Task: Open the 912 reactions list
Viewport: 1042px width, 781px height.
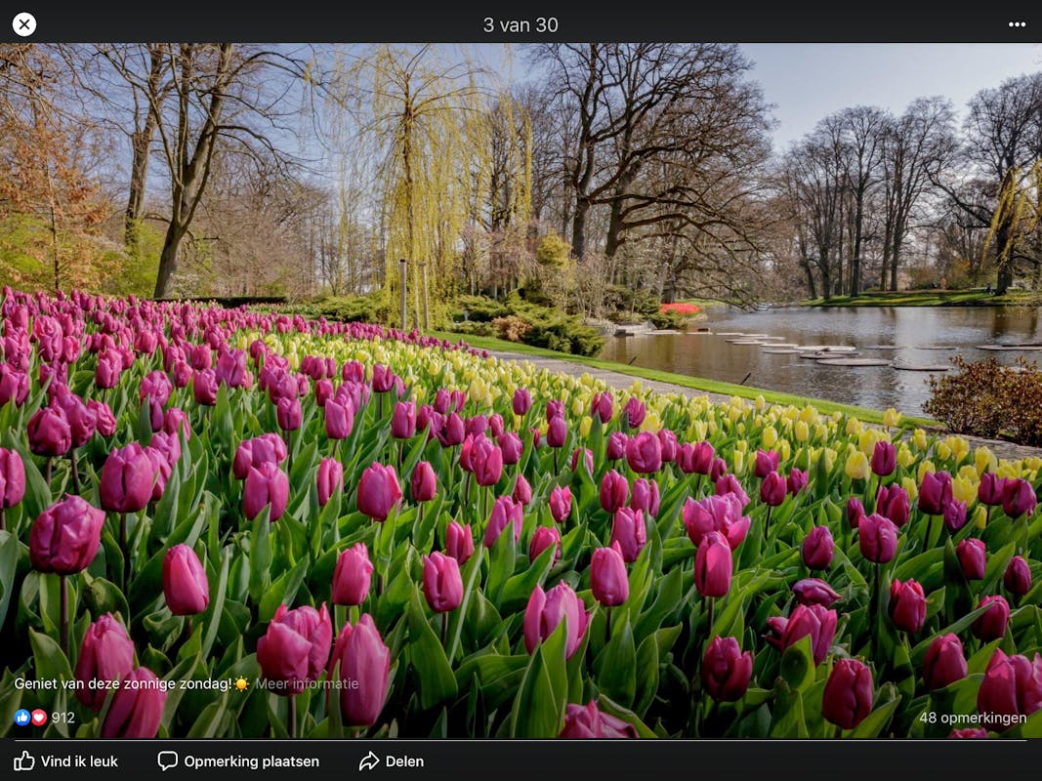Action: coord(63,718)
